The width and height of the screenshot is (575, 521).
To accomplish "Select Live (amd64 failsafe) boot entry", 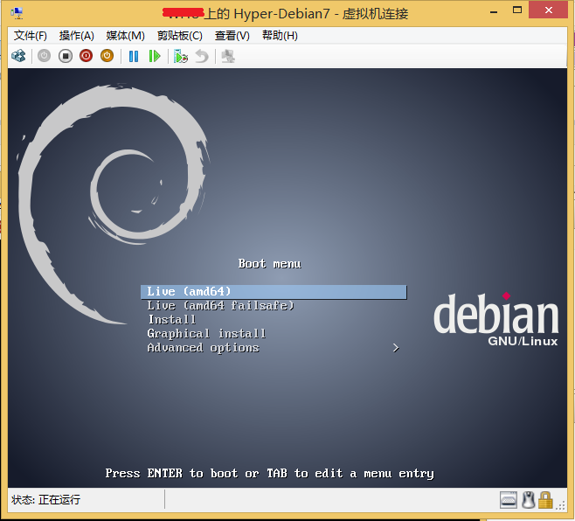I will (x=274, y=306).
